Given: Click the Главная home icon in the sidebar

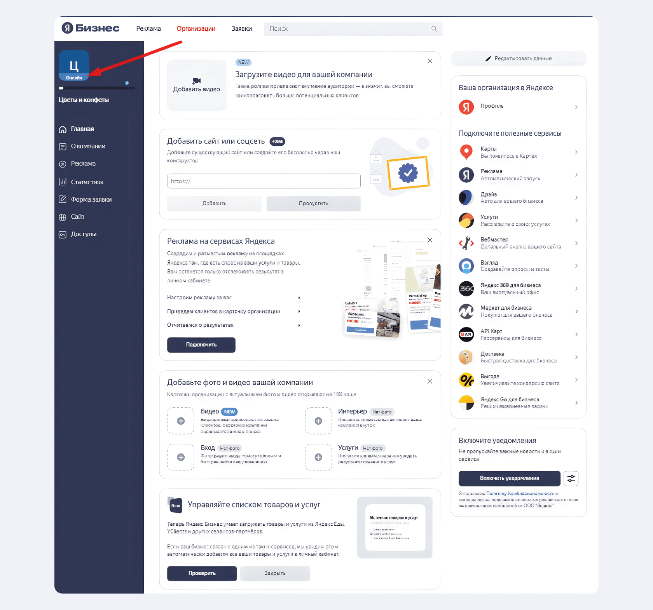Looking at the screenshot, I should 63,129.
